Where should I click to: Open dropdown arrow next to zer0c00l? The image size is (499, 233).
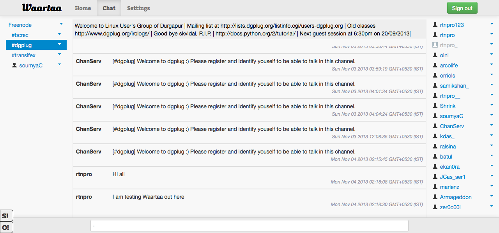point(492,207)
